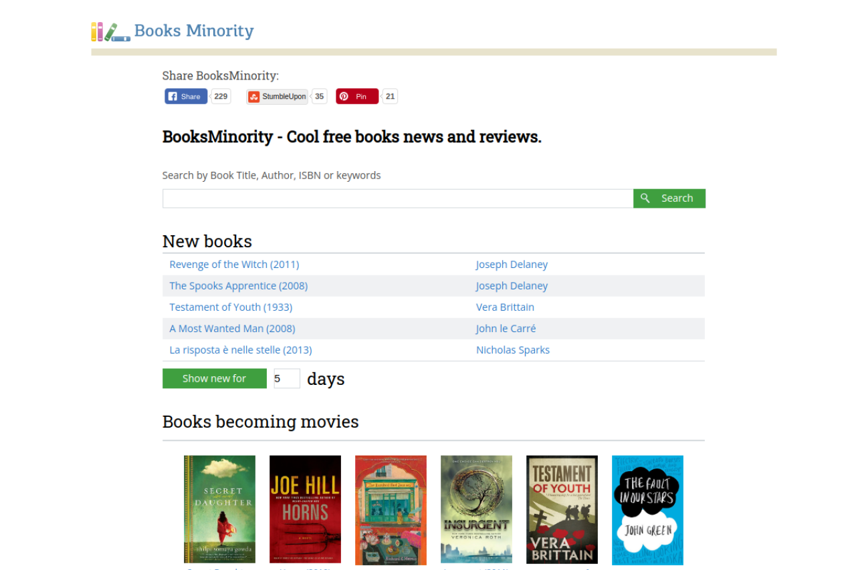Click the green Search button
This screenshot has height=570, width=856.
(x=669, y=198)
